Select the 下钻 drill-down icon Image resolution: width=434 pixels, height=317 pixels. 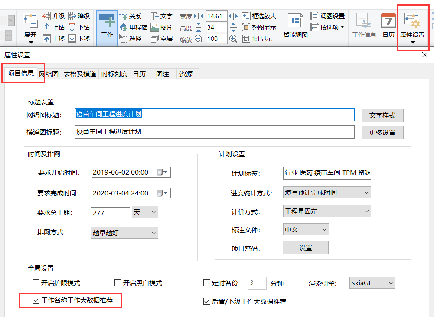[x=79, y=27]
